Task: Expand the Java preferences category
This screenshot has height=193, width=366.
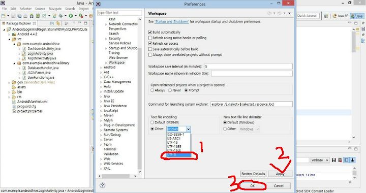Action: pos(101,96)
